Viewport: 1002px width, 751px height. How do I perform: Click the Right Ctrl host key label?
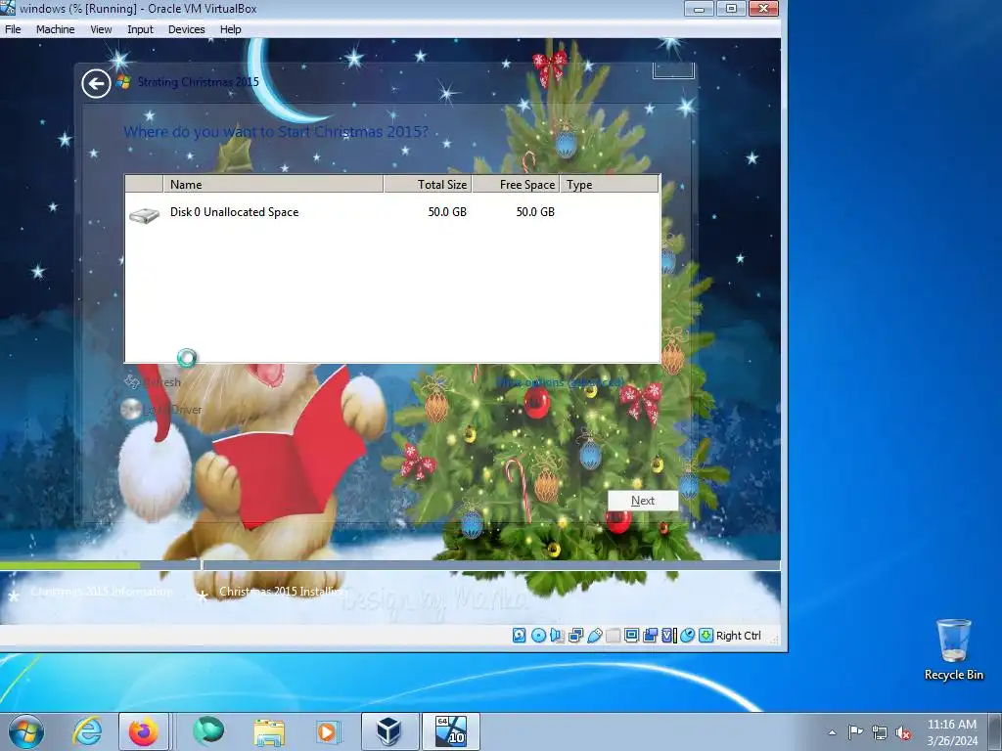tap(739, 636)
